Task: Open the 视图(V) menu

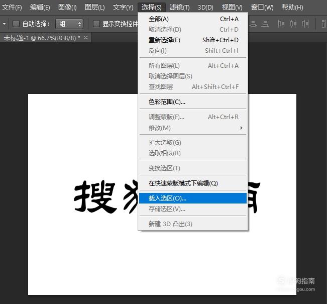Action: tap(232, 8)
